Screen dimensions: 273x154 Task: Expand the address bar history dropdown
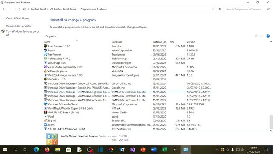pos(212,9)
